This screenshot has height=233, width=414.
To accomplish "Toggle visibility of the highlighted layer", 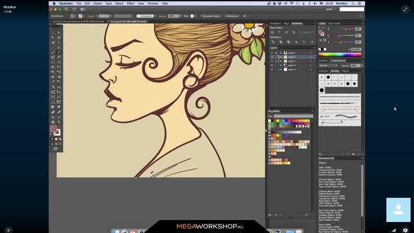I will click(x=272, y=57).
